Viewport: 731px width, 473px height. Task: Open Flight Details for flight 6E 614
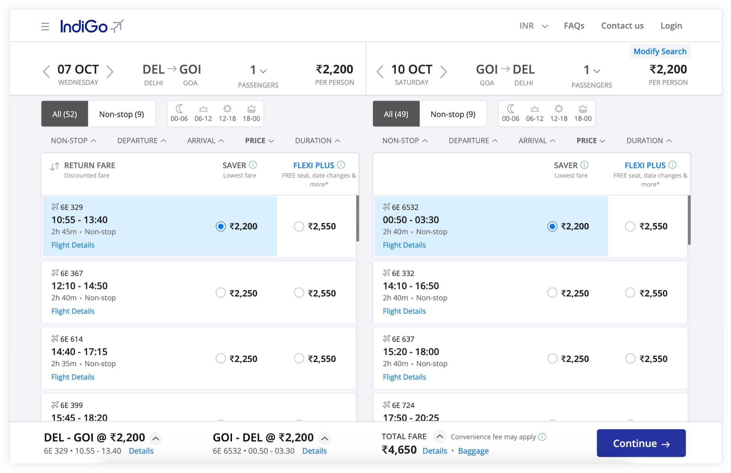73,377
